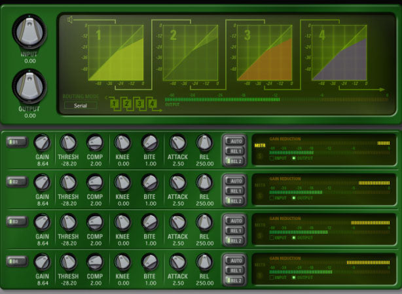402x294 pixels.
Task: Click the ATTACK knob in band B1
Action: [177, 142]
